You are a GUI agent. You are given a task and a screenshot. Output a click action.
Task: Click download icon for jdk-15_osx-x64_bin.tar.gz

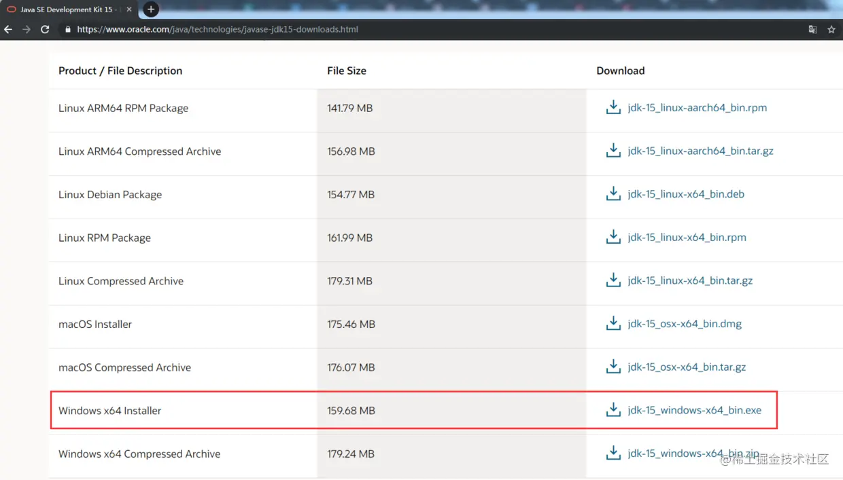613,367
